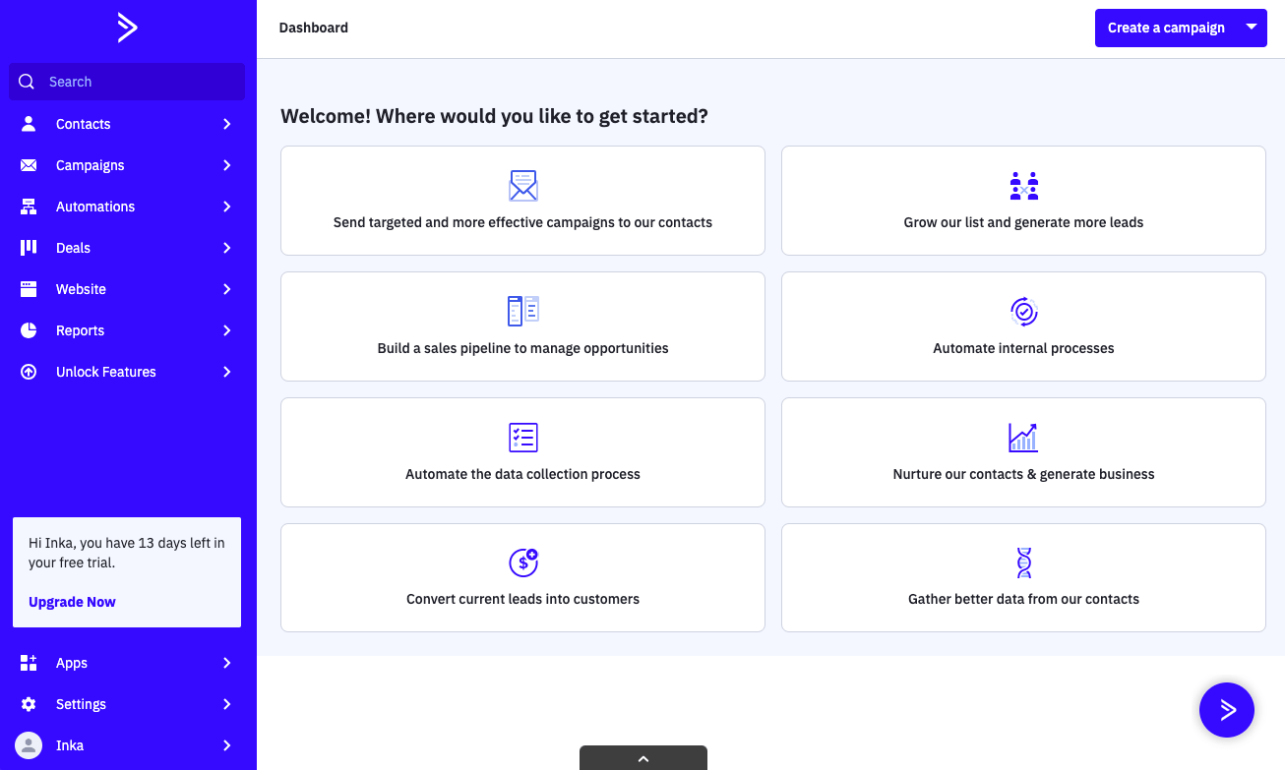The width and height of the screenshot is (1285, 770).
Task: Pick Nurture our contacts & generate business card
Action: (1023, 452)
